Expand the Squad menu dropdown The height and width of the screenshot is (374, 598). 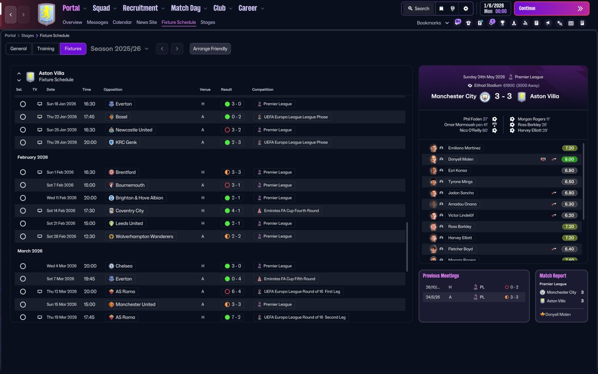[115, 8]
